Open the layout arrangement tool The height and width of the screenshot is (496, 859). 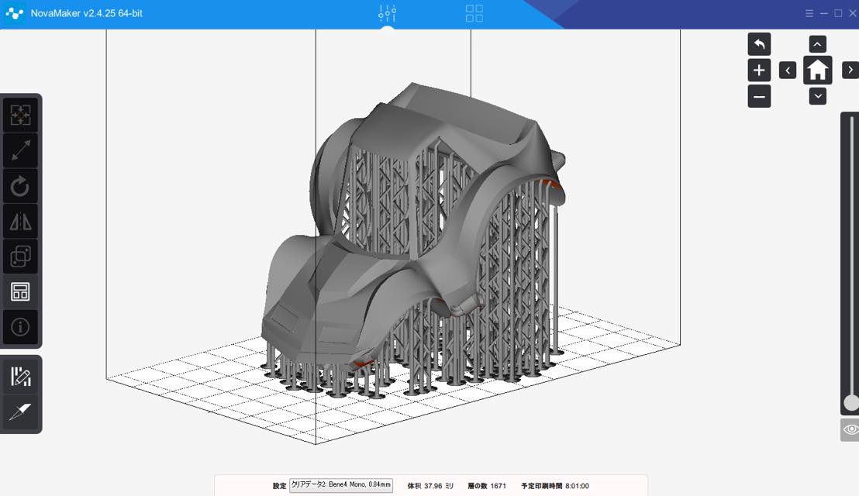(20, 292)
